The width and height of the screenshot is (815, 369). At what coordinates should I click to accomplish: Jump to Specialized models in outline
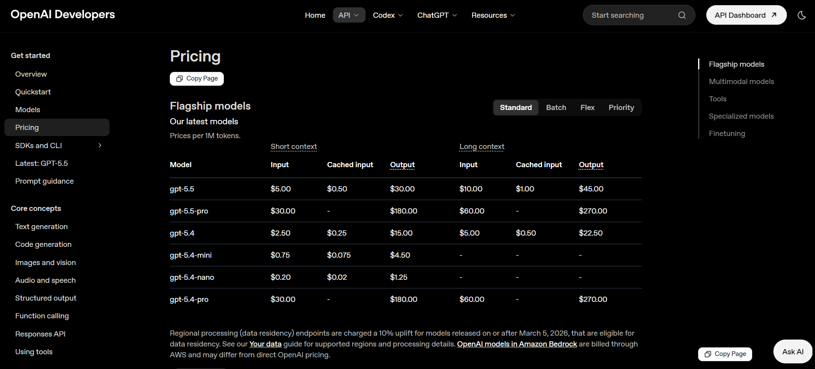(741, 116)
